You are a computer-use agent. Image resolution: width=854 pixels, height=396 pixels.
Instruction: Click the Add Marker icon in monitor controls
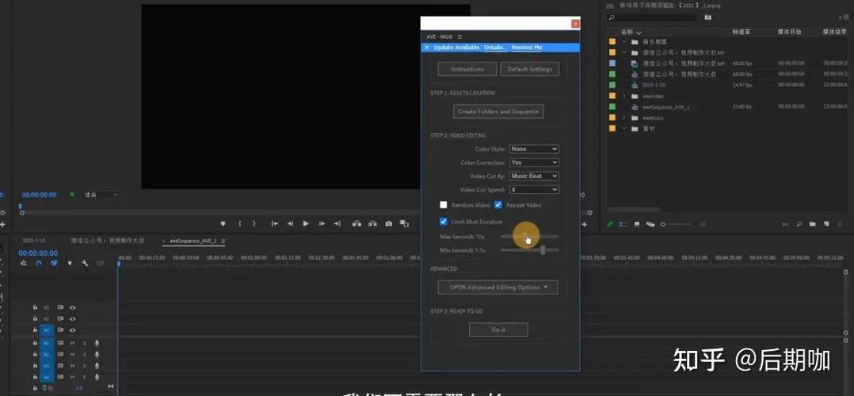pyautogui.click(x=223, y=223)
